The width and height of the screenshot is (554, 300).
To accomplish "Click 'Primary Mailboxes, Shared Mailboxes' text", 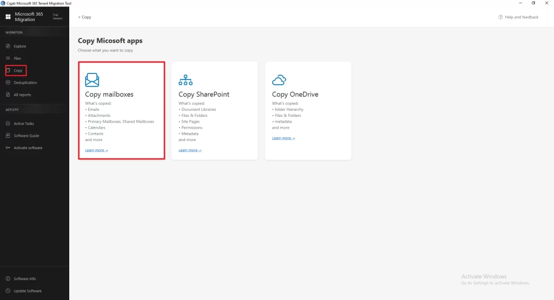I will [121, 122].
